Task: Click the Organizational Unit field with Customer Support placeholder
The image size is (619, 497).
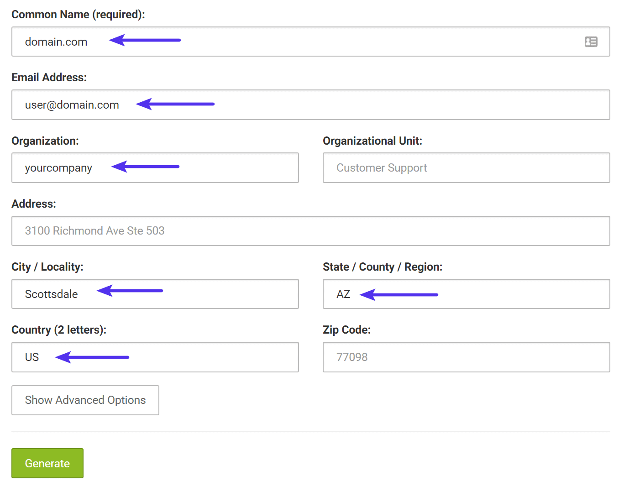Action: click(x=466, y=167)
